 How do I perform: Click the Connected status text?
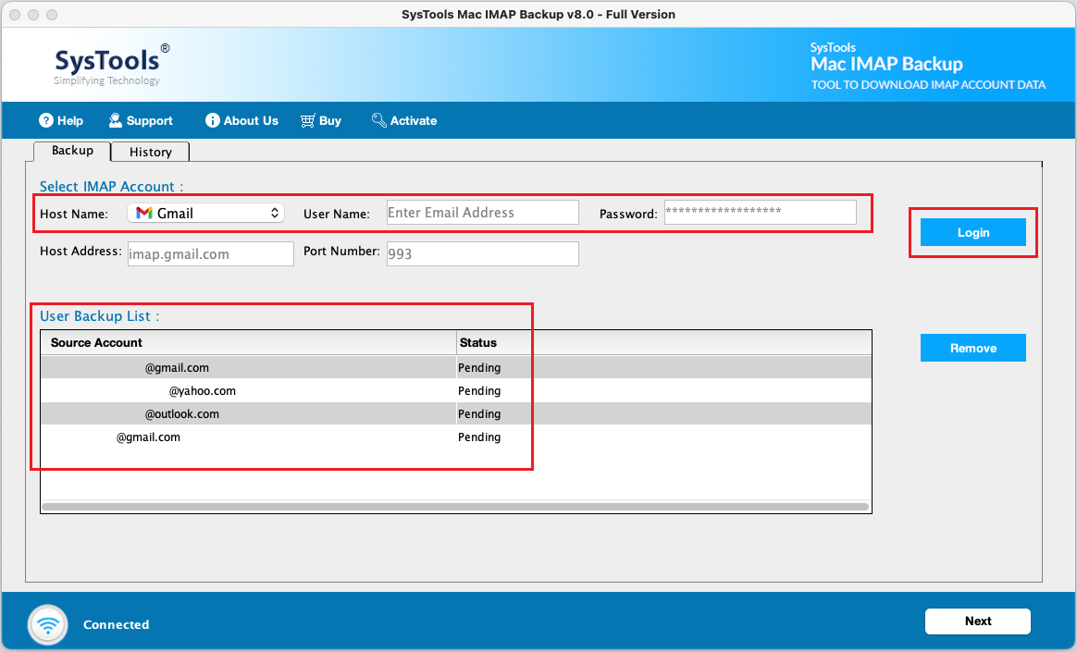[116, 624]
